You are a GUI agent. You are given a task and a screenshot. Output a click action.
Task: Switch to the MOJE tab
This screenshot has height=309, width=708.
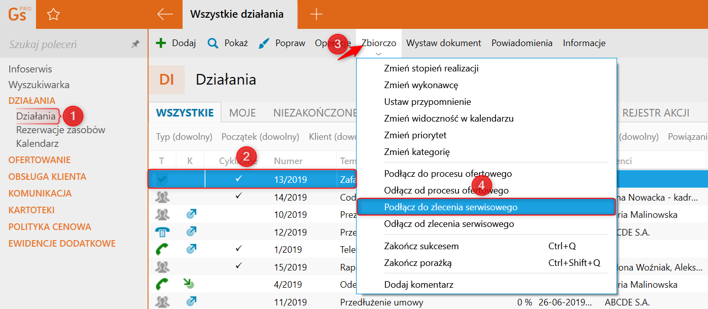pyautogui.click(x=242, y=113)
